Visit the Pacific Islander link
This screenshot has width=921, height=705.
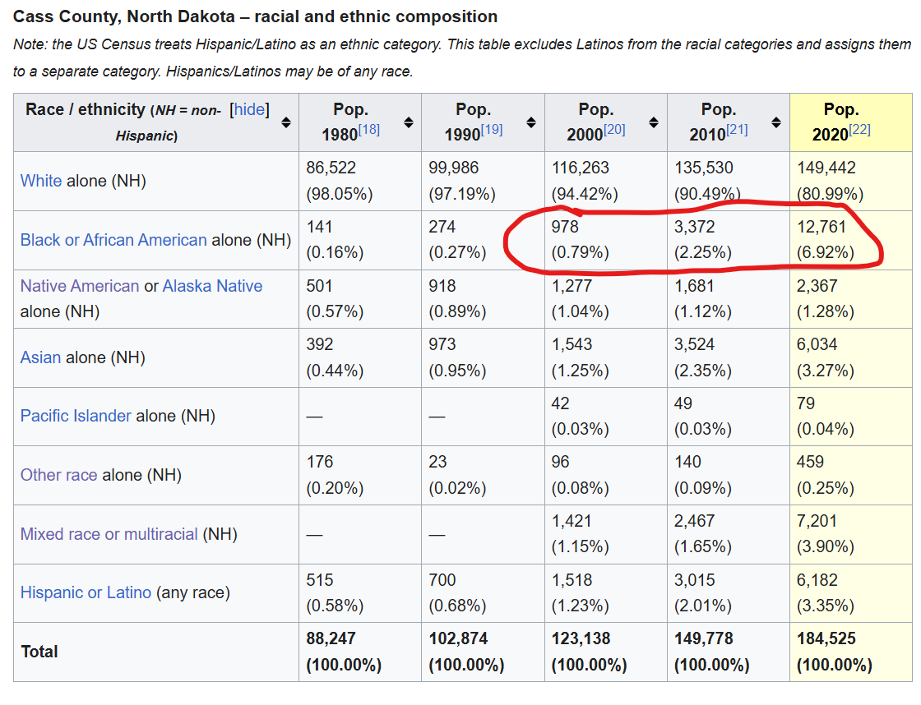click(76, 416)
